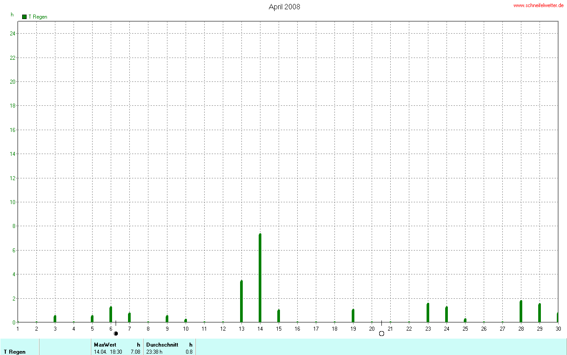Select the rain bar on day 29
The image size is (567, 355).
[540, 313]
